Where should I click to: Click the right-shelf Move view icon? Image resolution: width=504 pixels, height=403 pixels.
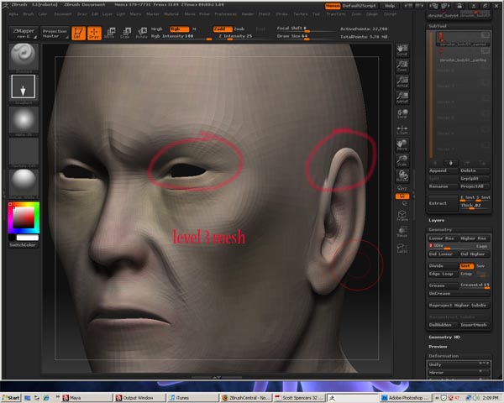tap(402, 144)
